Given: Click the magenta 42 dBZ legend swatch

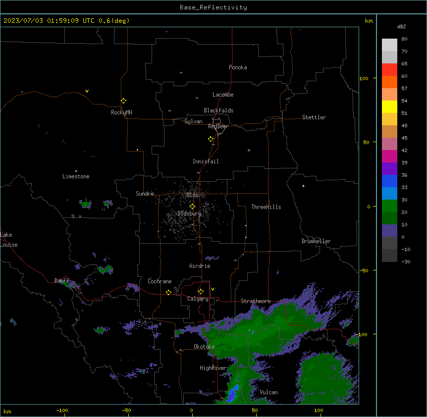Looking at the screenshot, I should pos(389,156).
